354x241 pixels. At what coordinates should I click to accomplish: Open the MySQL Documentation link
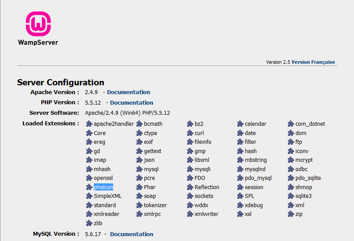[132, 234]
